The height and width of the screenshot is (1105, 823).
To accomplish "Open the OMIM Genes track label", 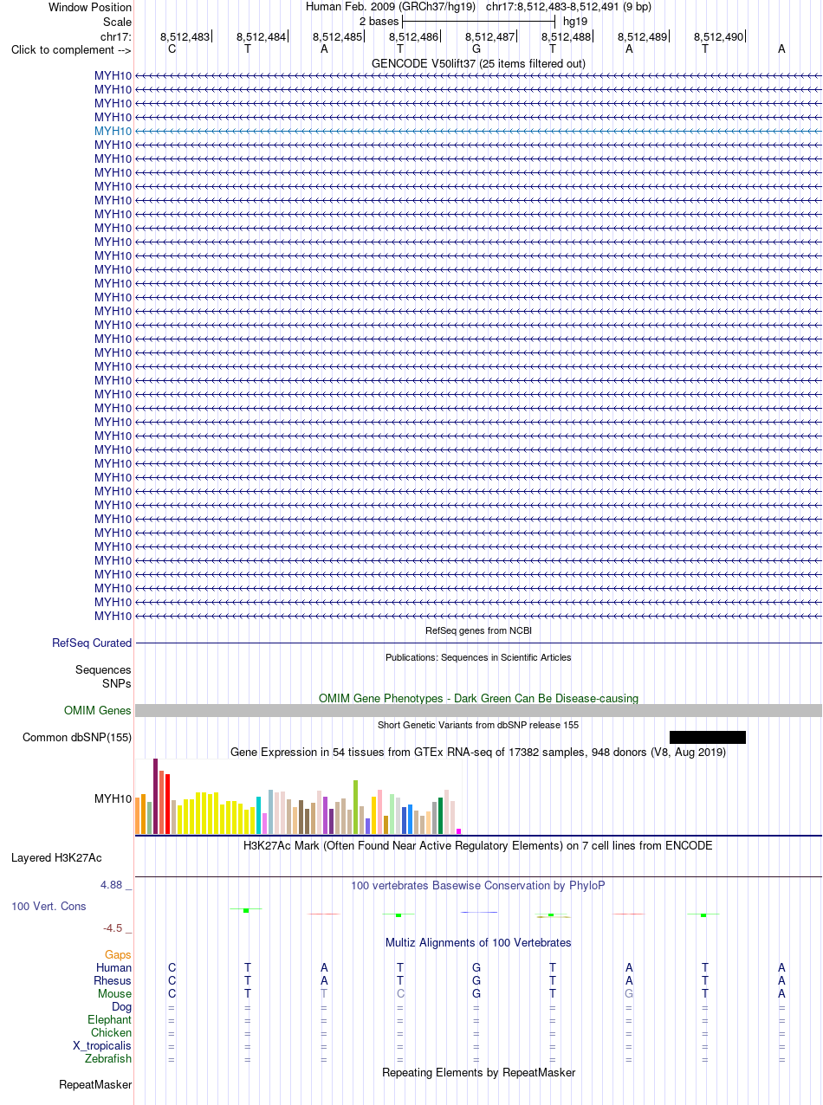I will pos(98,710).
